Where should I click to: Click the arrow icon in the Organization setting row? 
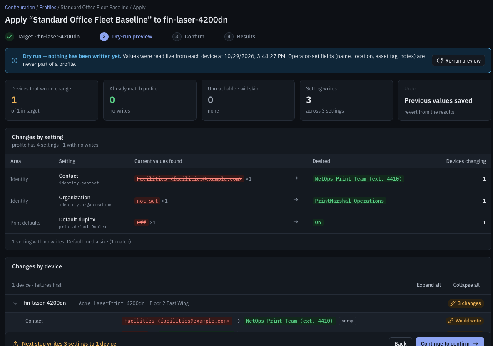click(296, 200)
